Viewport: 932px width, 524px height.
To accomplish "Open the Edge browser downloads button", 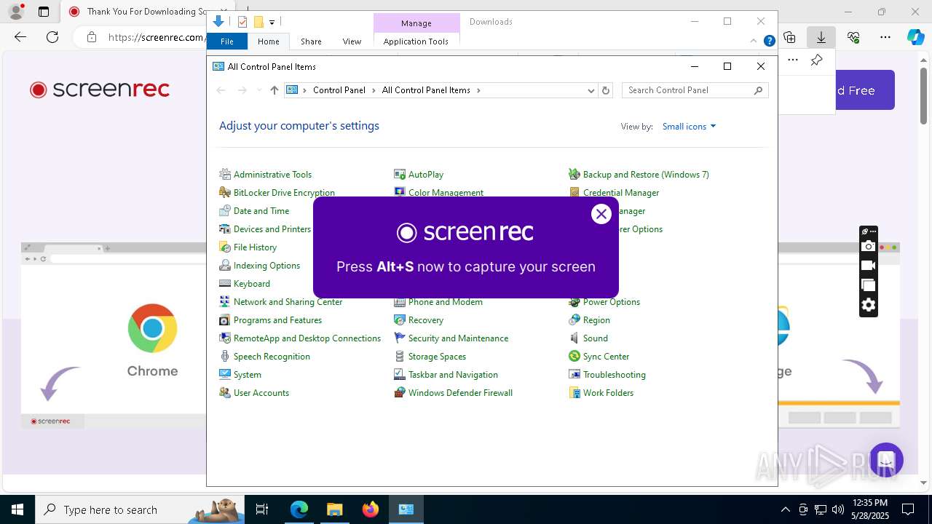I will 821,37.
